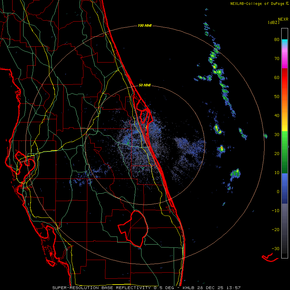This screenshot has width=290, height=290.
Task: Click the 20 dBZ scale value
Action: pyautogui.click(x=277, y=153)
